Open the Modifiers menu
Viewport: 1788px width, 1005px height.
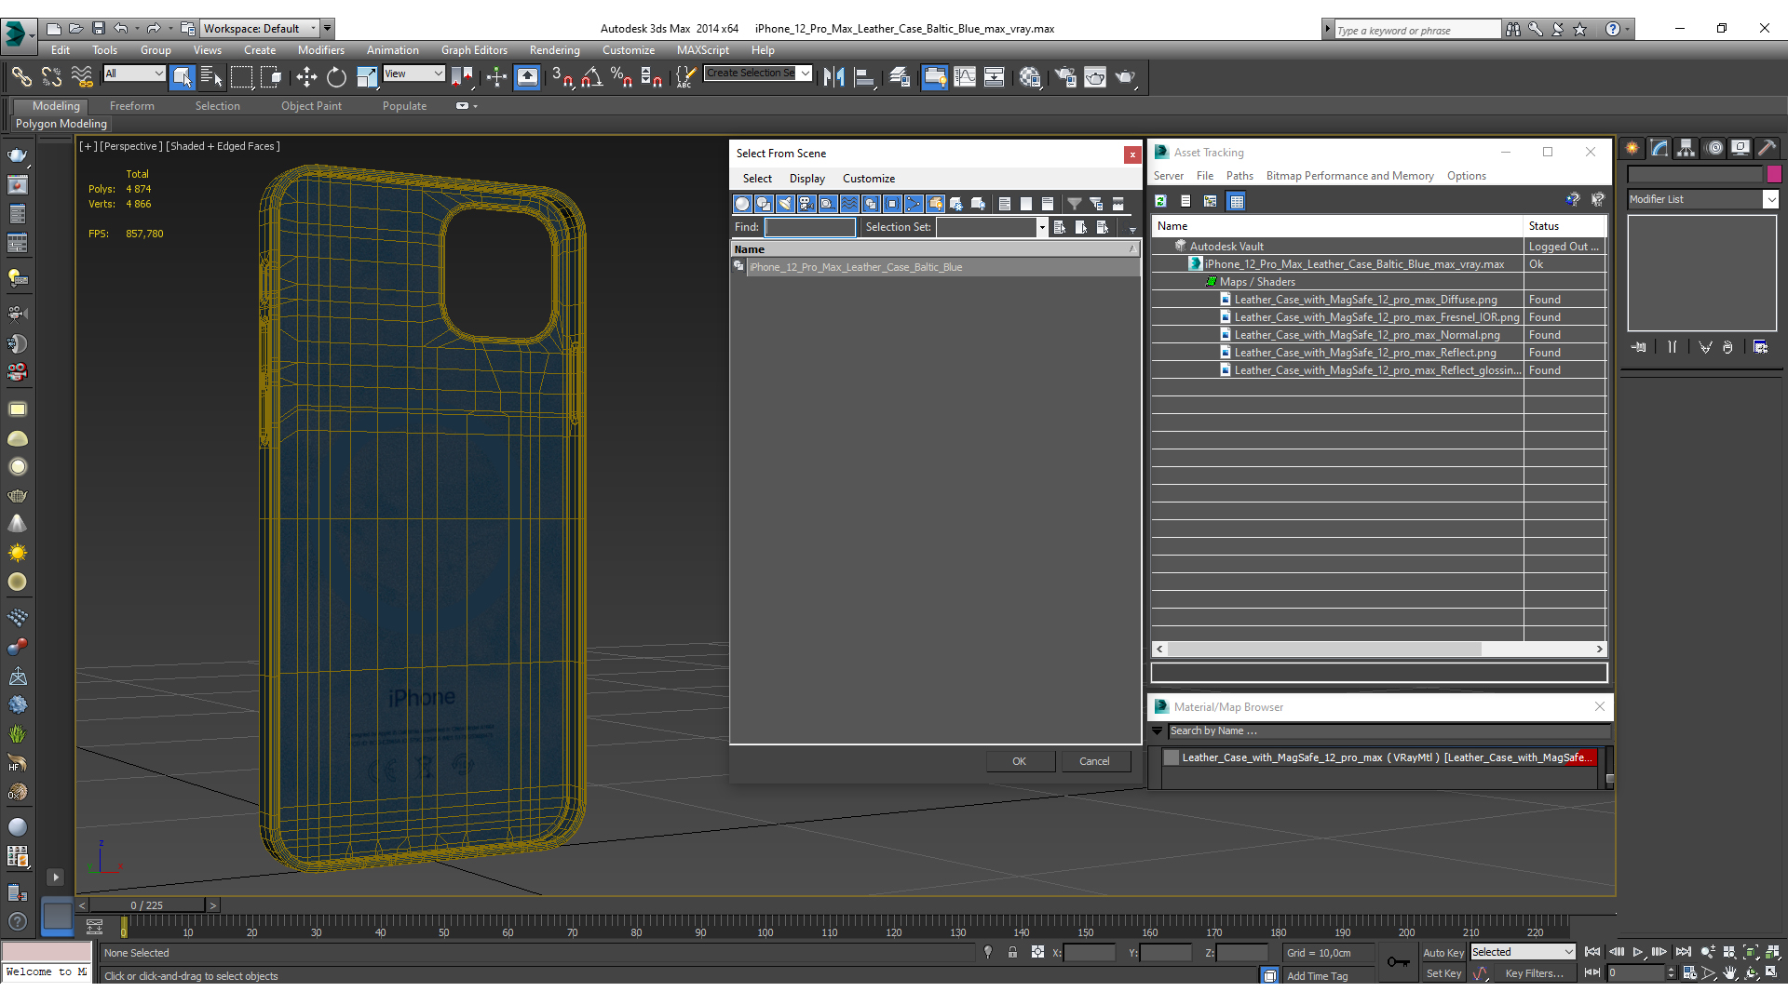point(321,50)
